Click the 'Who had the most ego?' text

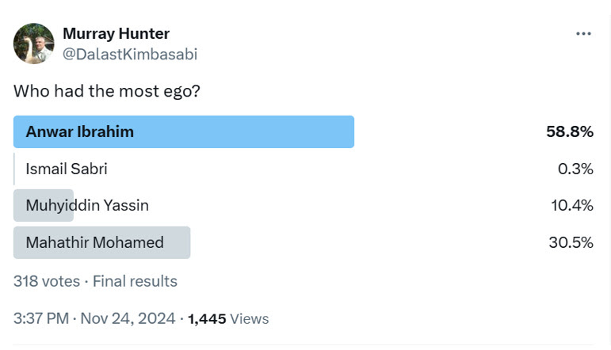(x=107, y=91)
